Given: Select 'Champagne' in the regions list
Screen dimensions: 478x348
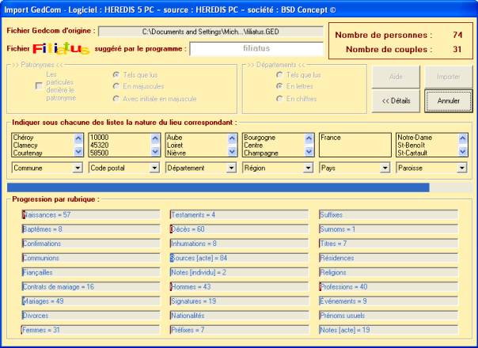Looking at the screenshot, I should coord(261,153).
